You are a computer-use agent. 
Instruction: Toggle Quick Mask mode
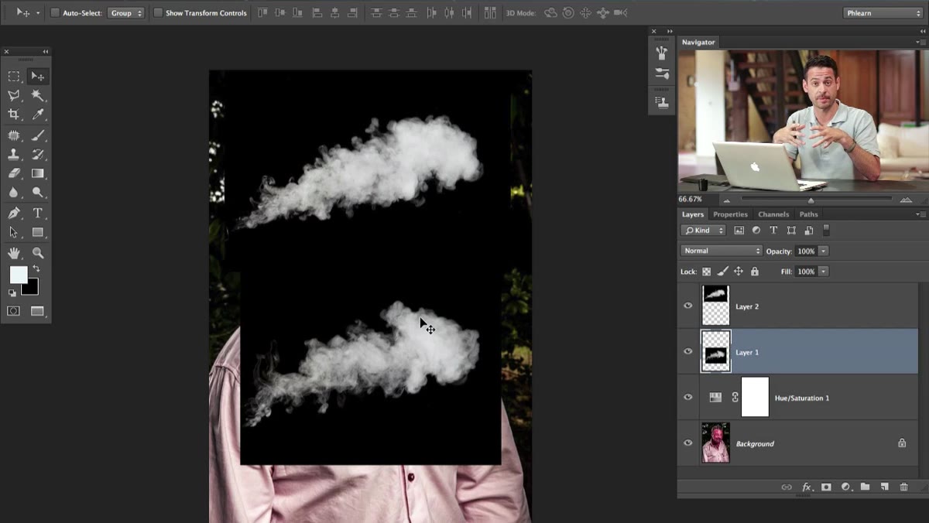pyautogui.click(x=14, y=311)
